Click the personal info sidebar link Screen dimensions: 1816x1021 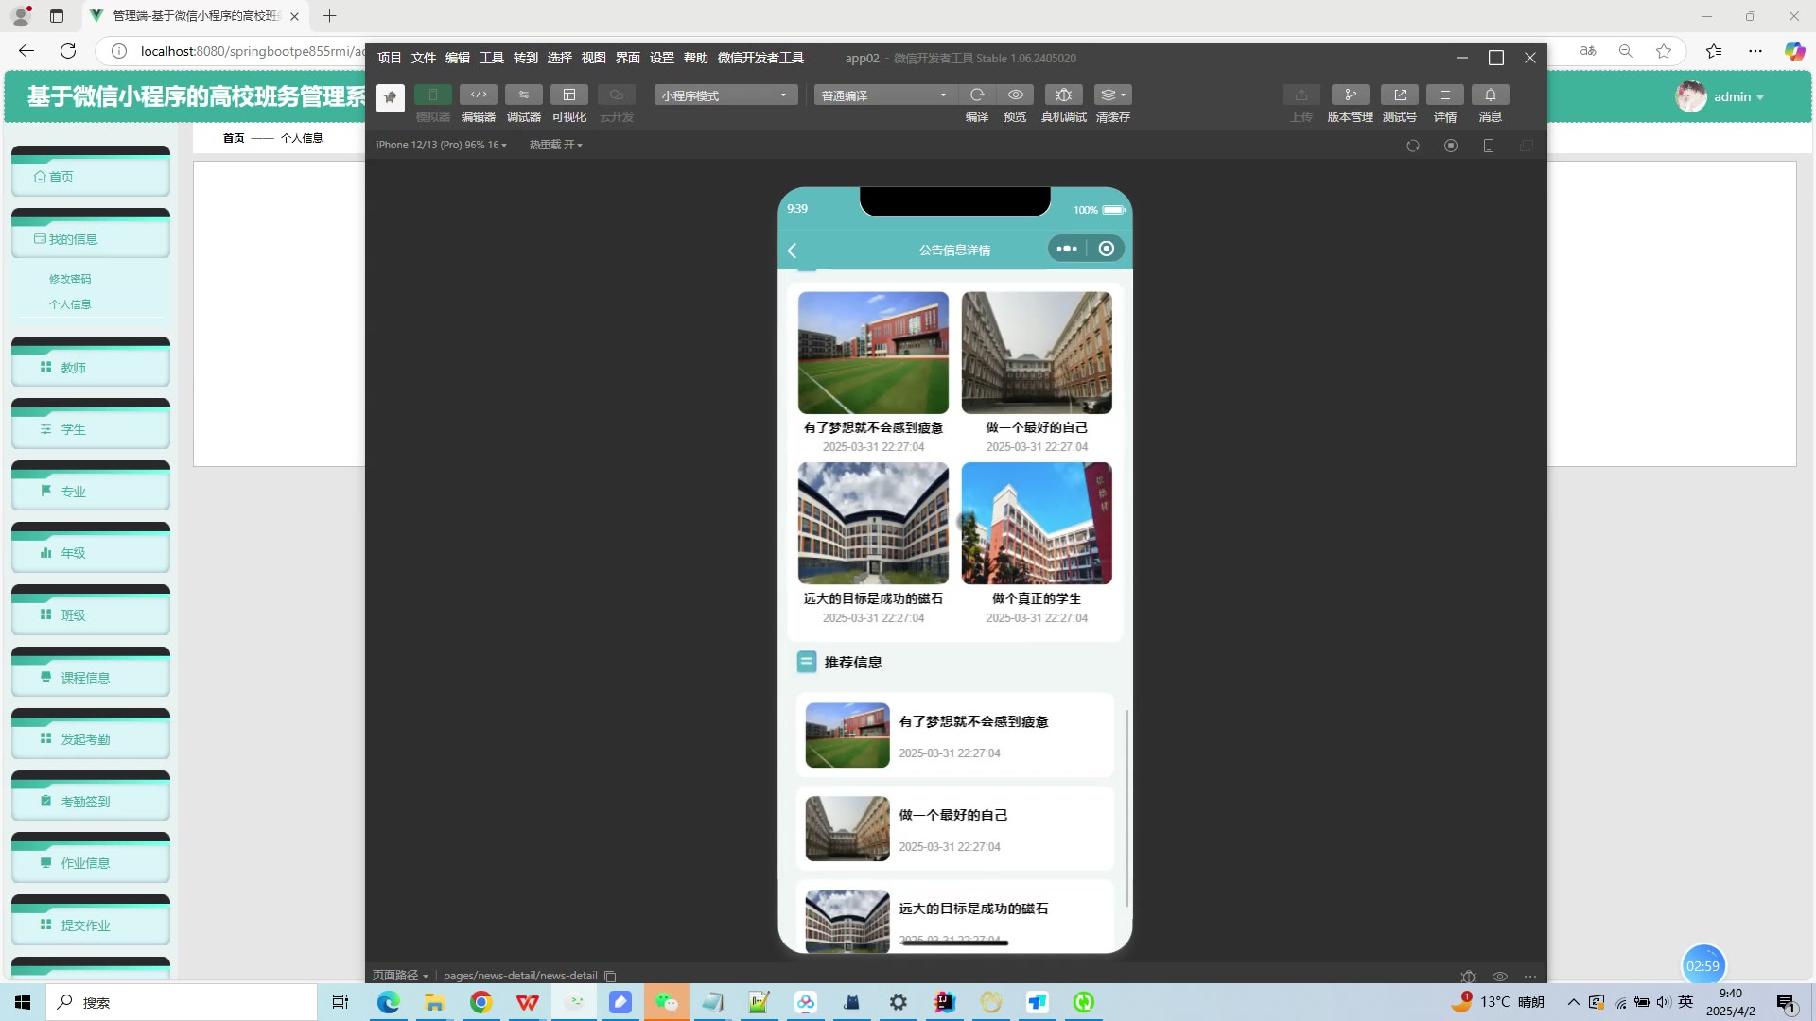click(70, 304)
